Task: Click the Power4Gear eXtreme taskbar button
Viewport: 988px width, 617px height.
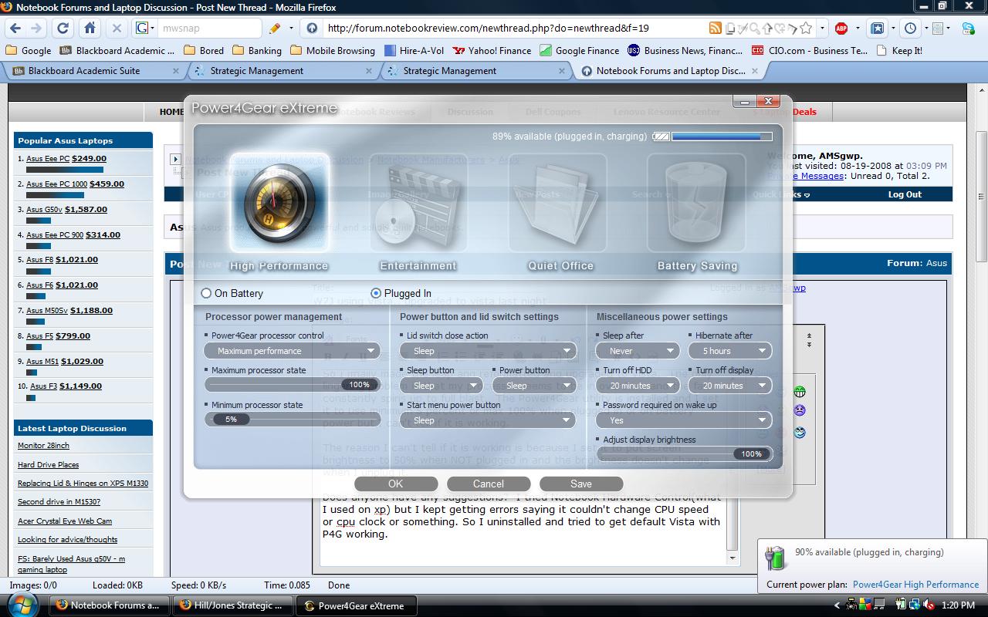Action: [357, 605]
